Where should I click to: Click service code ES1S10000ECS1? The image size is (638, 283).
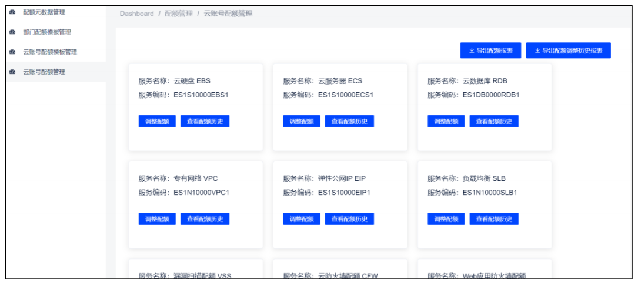(x=346, y=95)
